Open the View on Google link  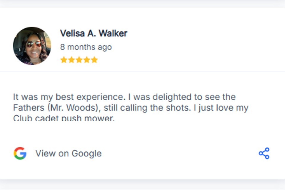68,153
